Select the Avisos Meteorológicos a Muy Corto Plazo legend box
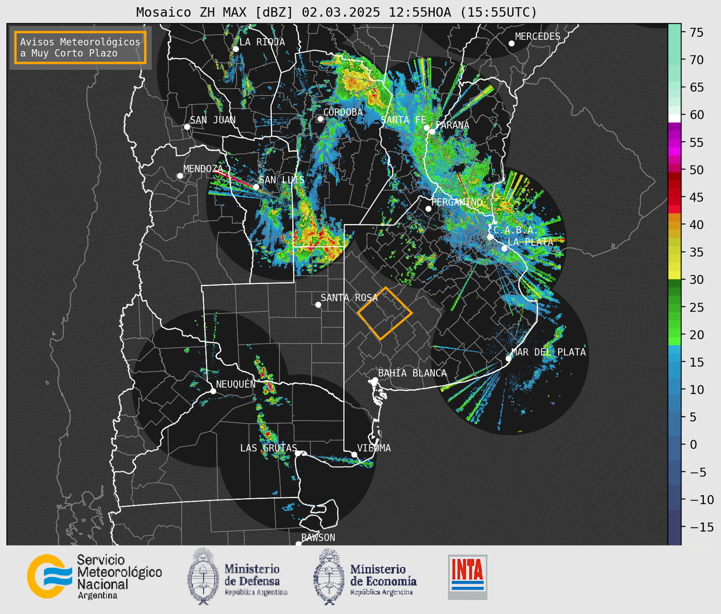 point(80,47)
